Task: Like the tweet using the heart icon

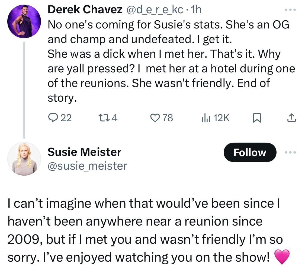Action: [155, 118]
